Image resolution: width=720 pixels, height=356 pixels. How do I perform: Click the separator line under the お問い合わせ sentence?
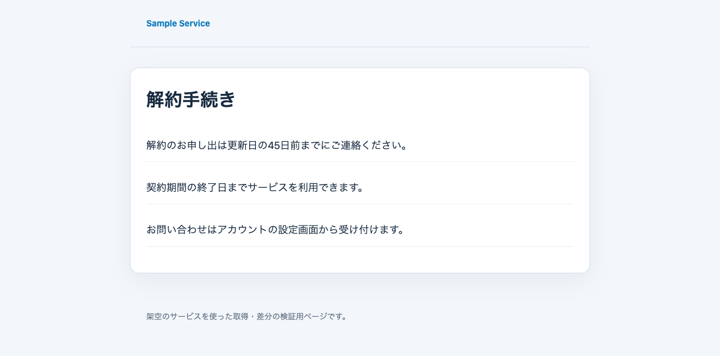click(x=360, y=246)
